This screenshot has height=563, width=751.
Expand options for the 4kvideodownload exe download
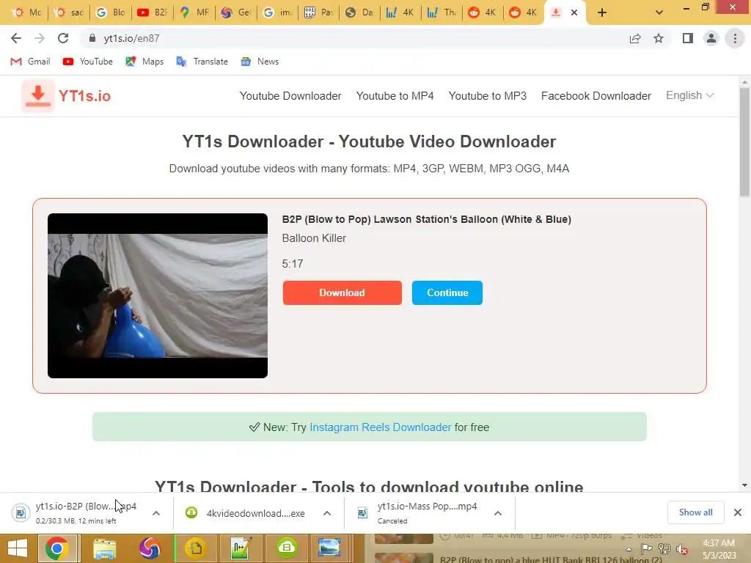tap(327, 513)
